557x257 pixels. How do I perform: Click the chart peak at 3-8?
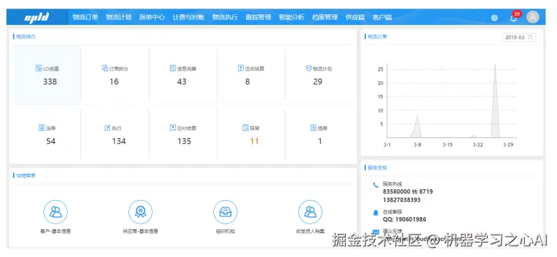tap(417, 127)
